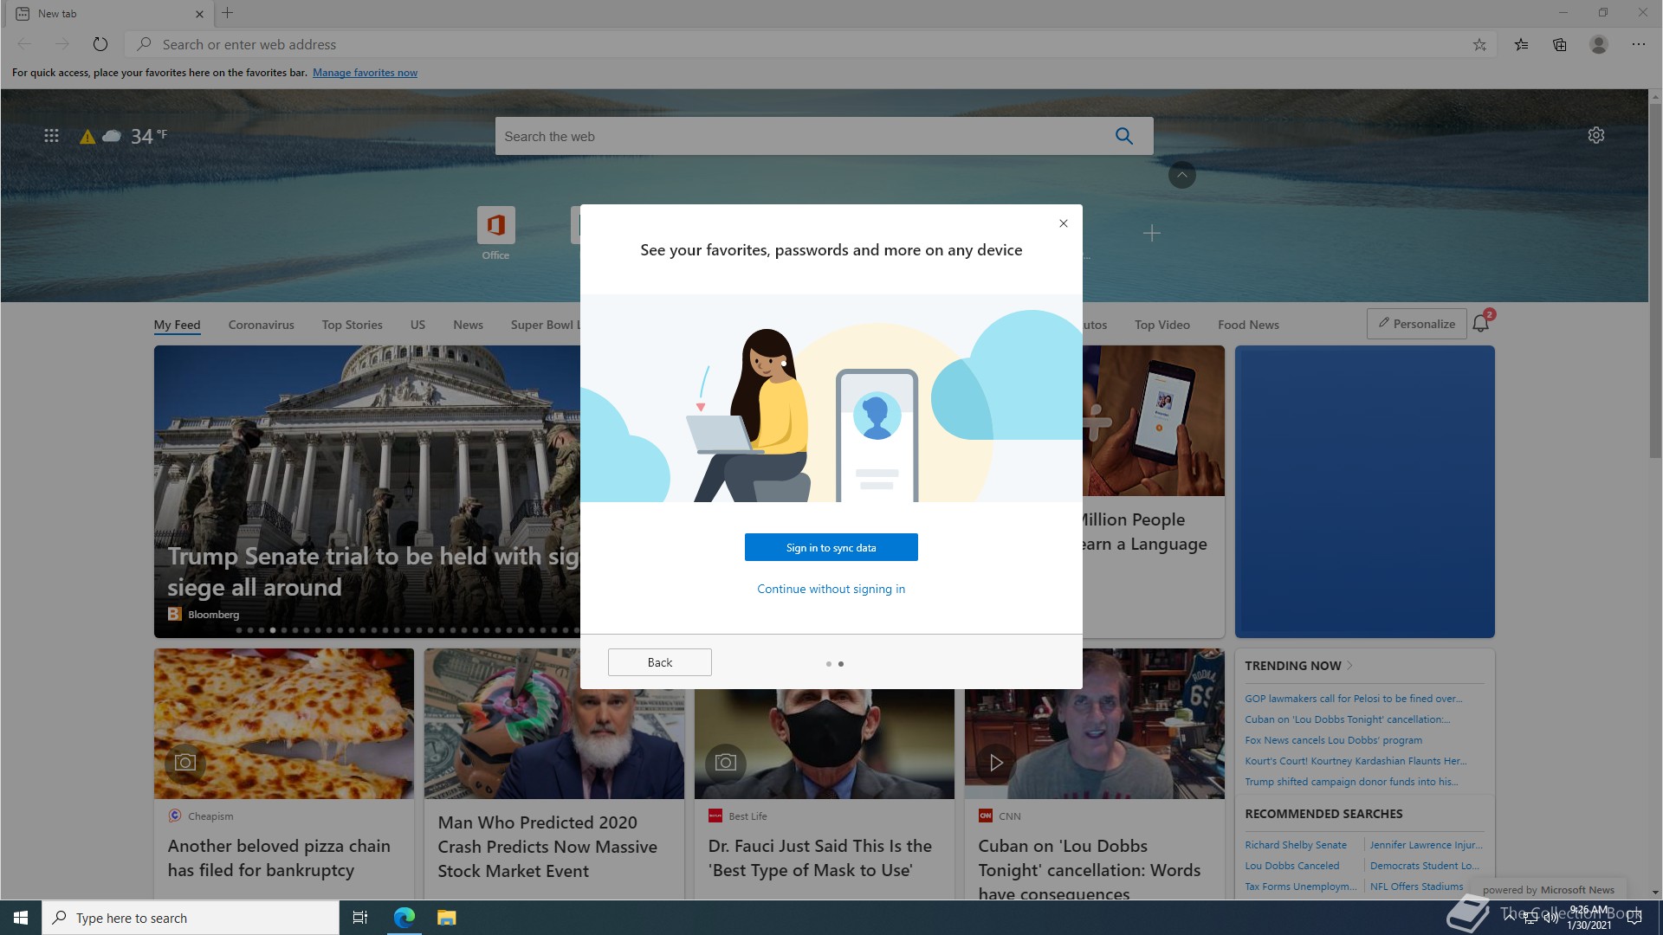Click the Bloomberg source label
1663x935 pixels.
point(213,615)
